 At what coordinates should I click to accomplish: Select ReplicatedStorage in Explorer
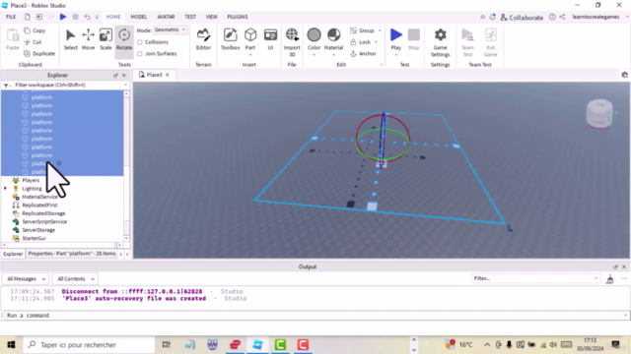point(43,213)
